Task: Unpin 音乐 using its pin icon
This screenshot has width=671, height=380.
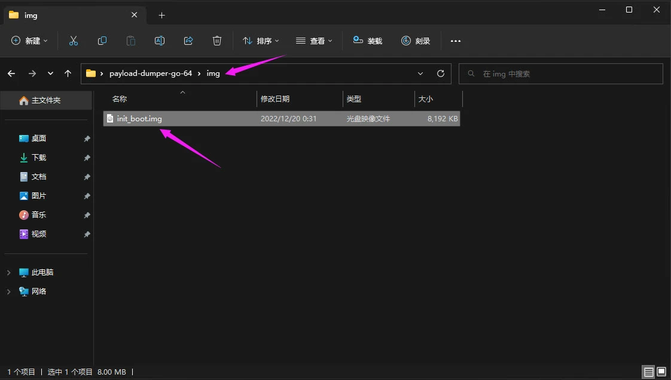Action: click(87, 216)
